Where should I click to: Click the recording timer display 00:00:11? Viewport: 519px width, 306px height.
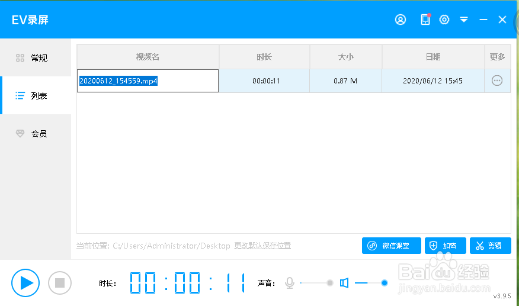pyautogui.click(x=187, y=283)
